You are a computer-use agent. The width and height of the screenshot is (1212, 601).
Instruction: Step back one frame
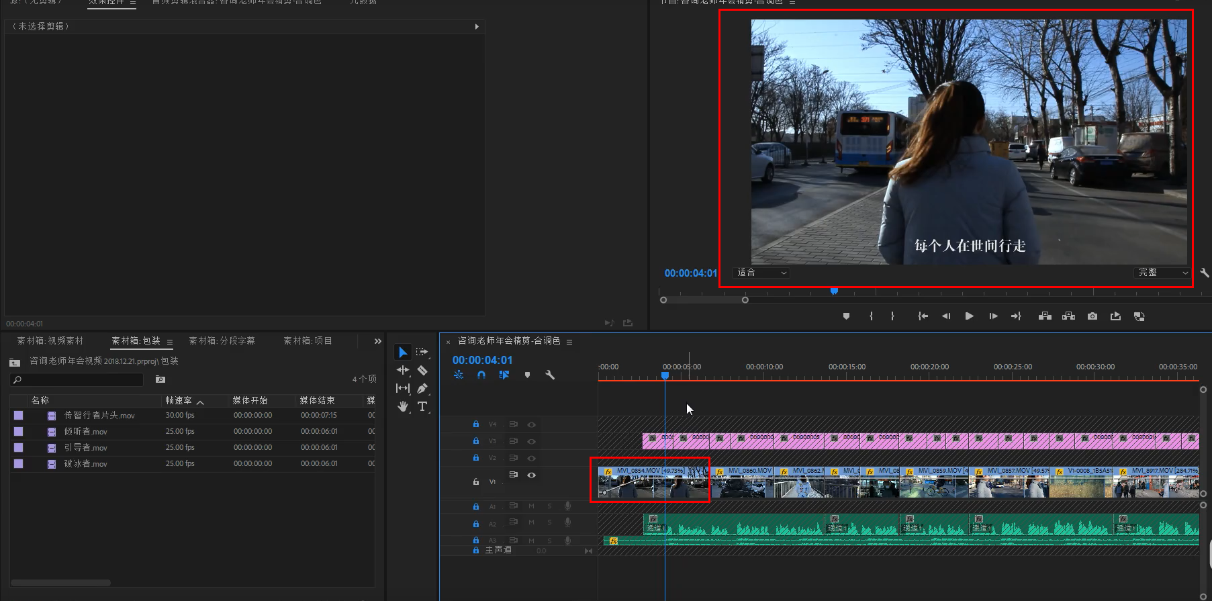946,316
